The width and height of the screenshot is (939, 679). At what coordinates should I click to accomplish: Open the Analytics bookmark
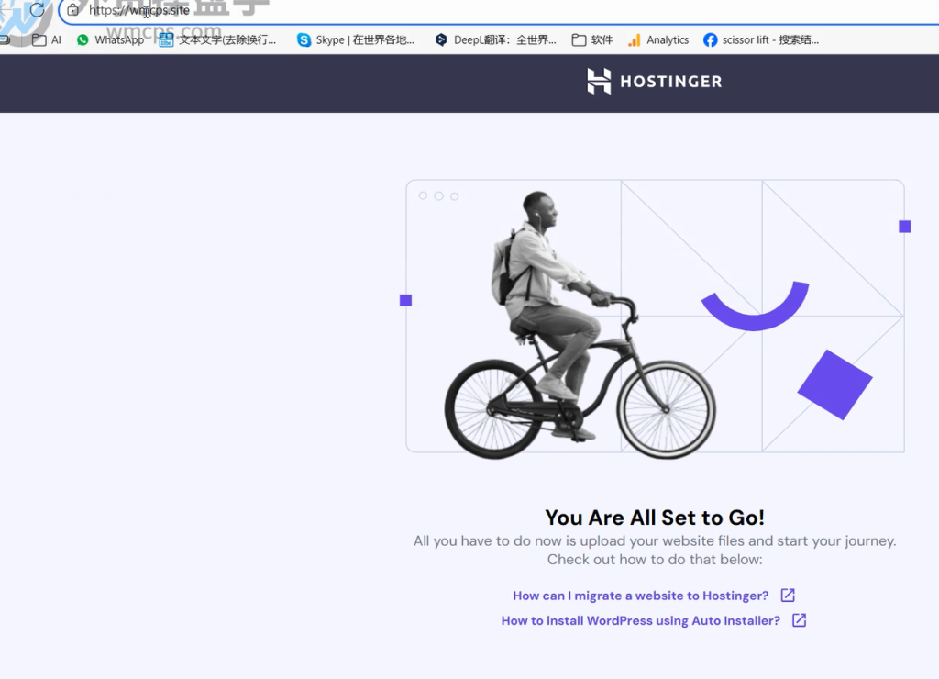pos(658,39)
